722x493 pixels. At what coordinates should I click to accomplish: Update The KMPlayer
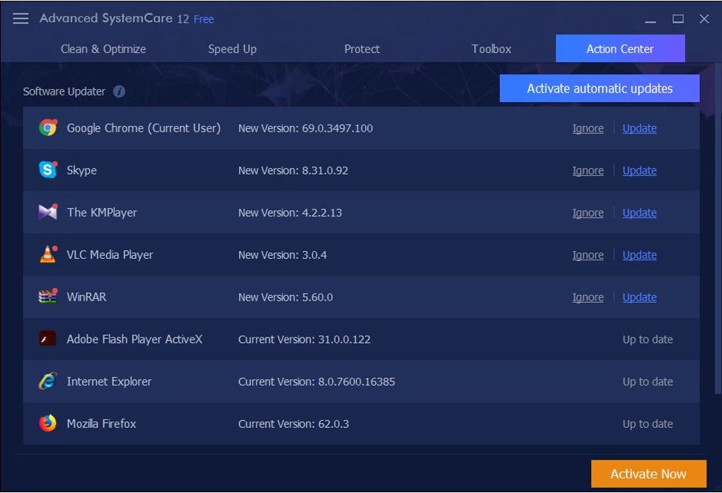pos(640,213)
